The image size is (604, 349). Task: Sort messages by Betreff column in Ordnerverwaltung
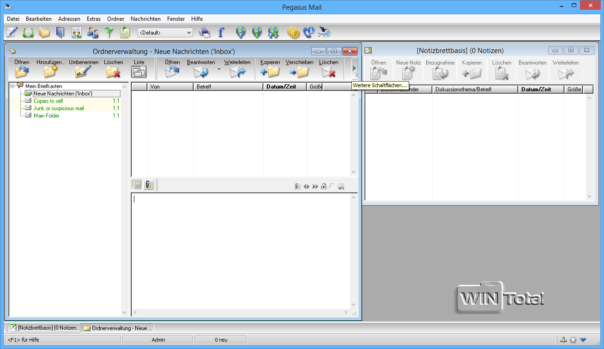(229, 87)
